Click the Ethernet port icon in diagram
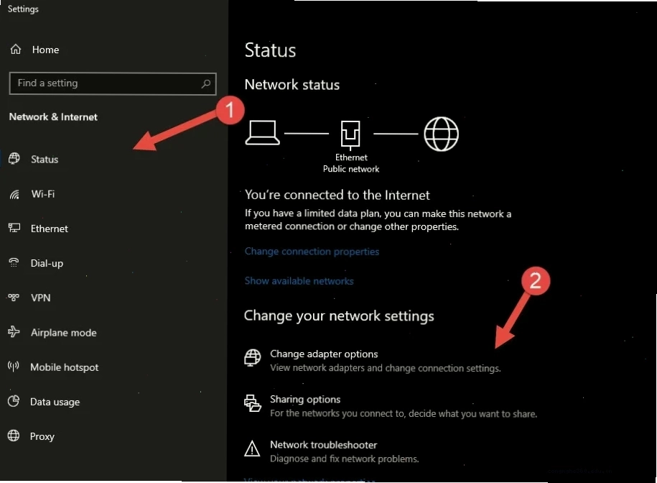657x483 pixels. point(350,134)
